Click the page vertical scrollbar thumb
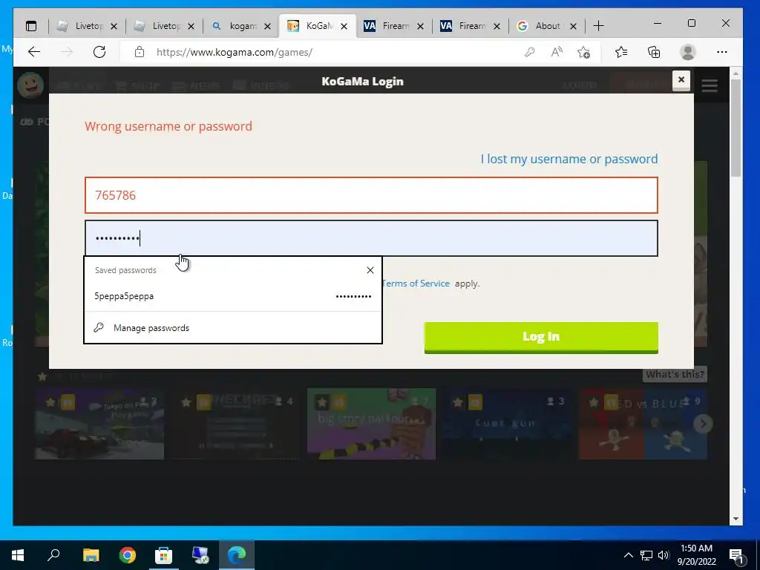 736,128
